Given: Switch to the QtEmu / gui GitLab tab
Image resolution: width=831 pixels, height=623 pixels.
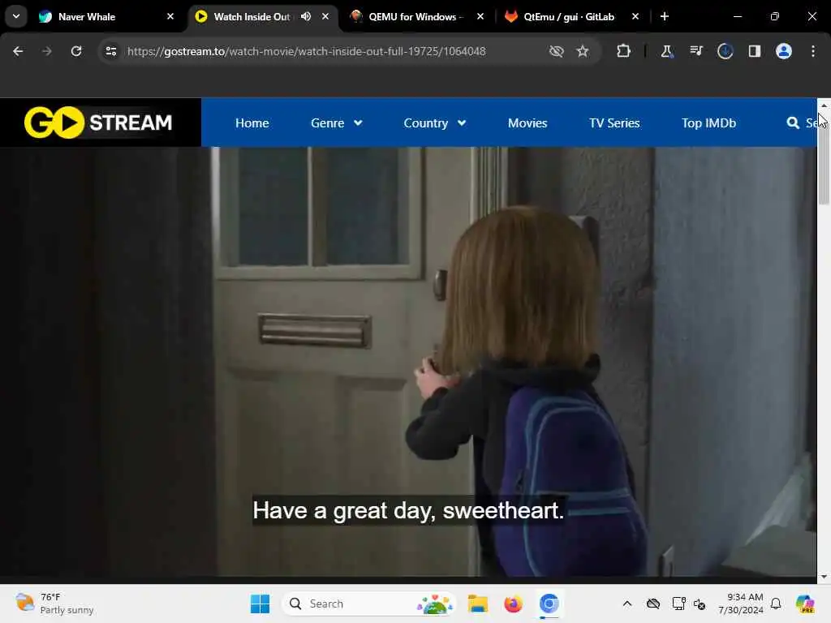Looking at the screenshot, I should tap(569, 16).
